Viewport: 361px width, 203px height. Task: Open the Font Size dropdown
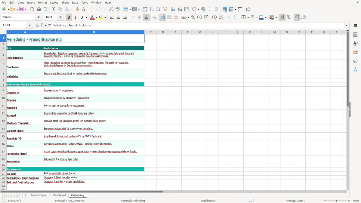60,17
